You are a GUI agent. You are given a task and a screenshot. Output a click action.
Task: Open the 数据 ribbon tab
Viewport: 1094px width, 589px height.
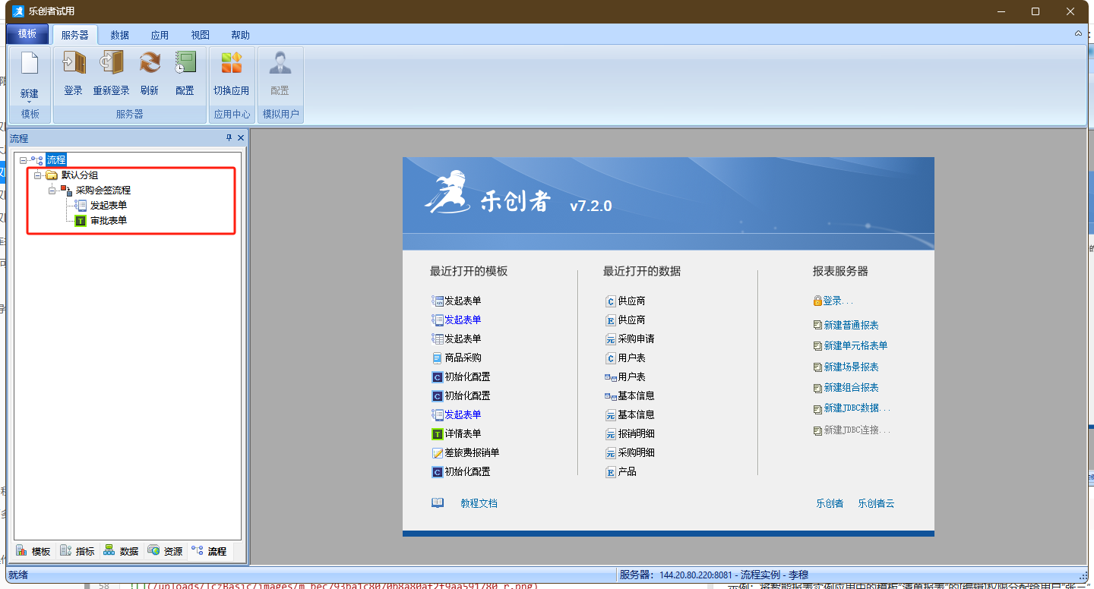pos(119,35)
